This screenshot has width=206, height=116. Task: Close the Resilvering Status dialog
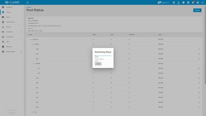coord(98,64)
